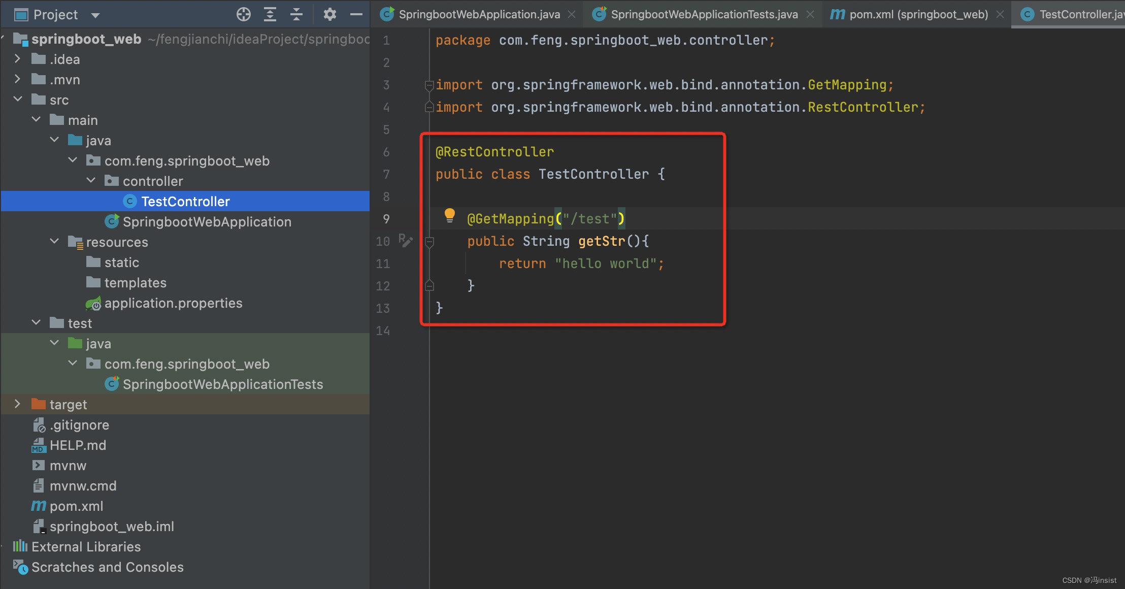Image resolution: width=1125 pixels, height=589 pixels.
Task: Expand the target folder
Action: (18, 404)
